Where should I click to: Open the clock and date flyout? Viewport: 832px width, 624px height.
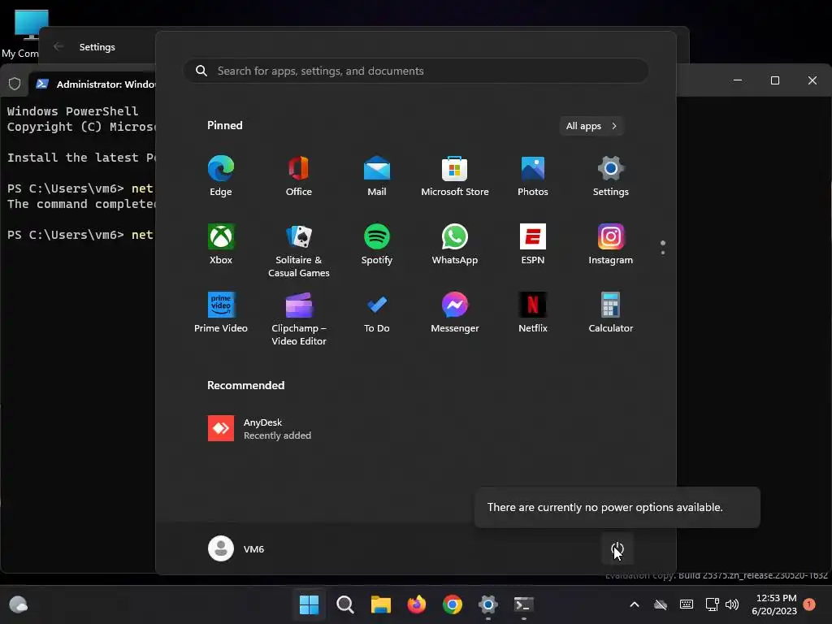pyautogui.click(x=774, y=604)
